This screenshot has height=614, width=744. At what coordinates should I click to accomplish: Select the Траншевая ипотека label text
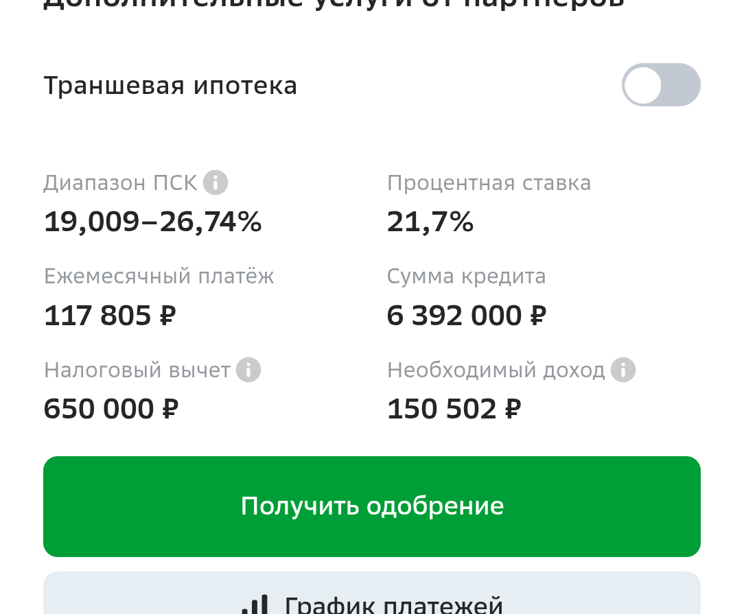pos(170,86)
